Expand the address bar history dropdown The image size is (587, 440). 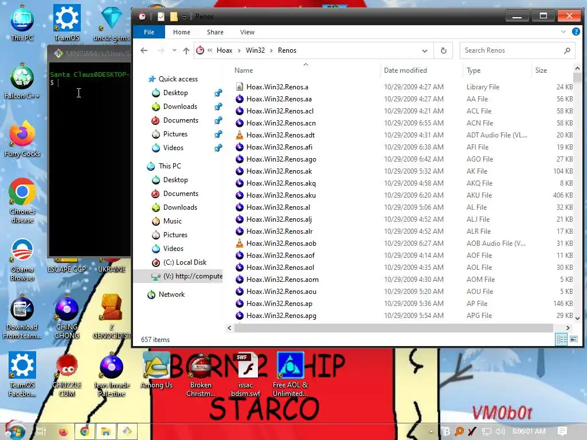pos(425,50)
